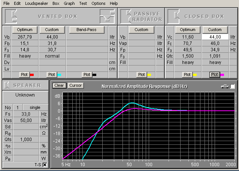Click the vented custom Vb 44,00 value
Image resolution: width=239 pixels, height=171 pixels.
coord(52,37)
